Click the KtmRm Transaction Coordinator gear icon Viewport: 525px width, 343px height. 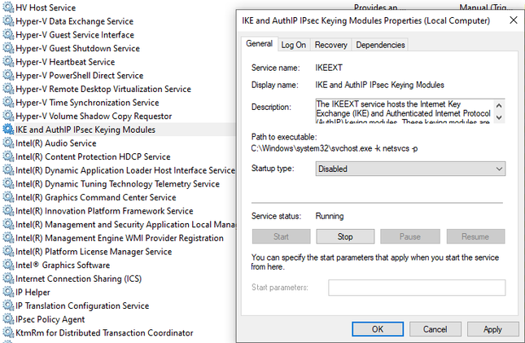[8, 332]
